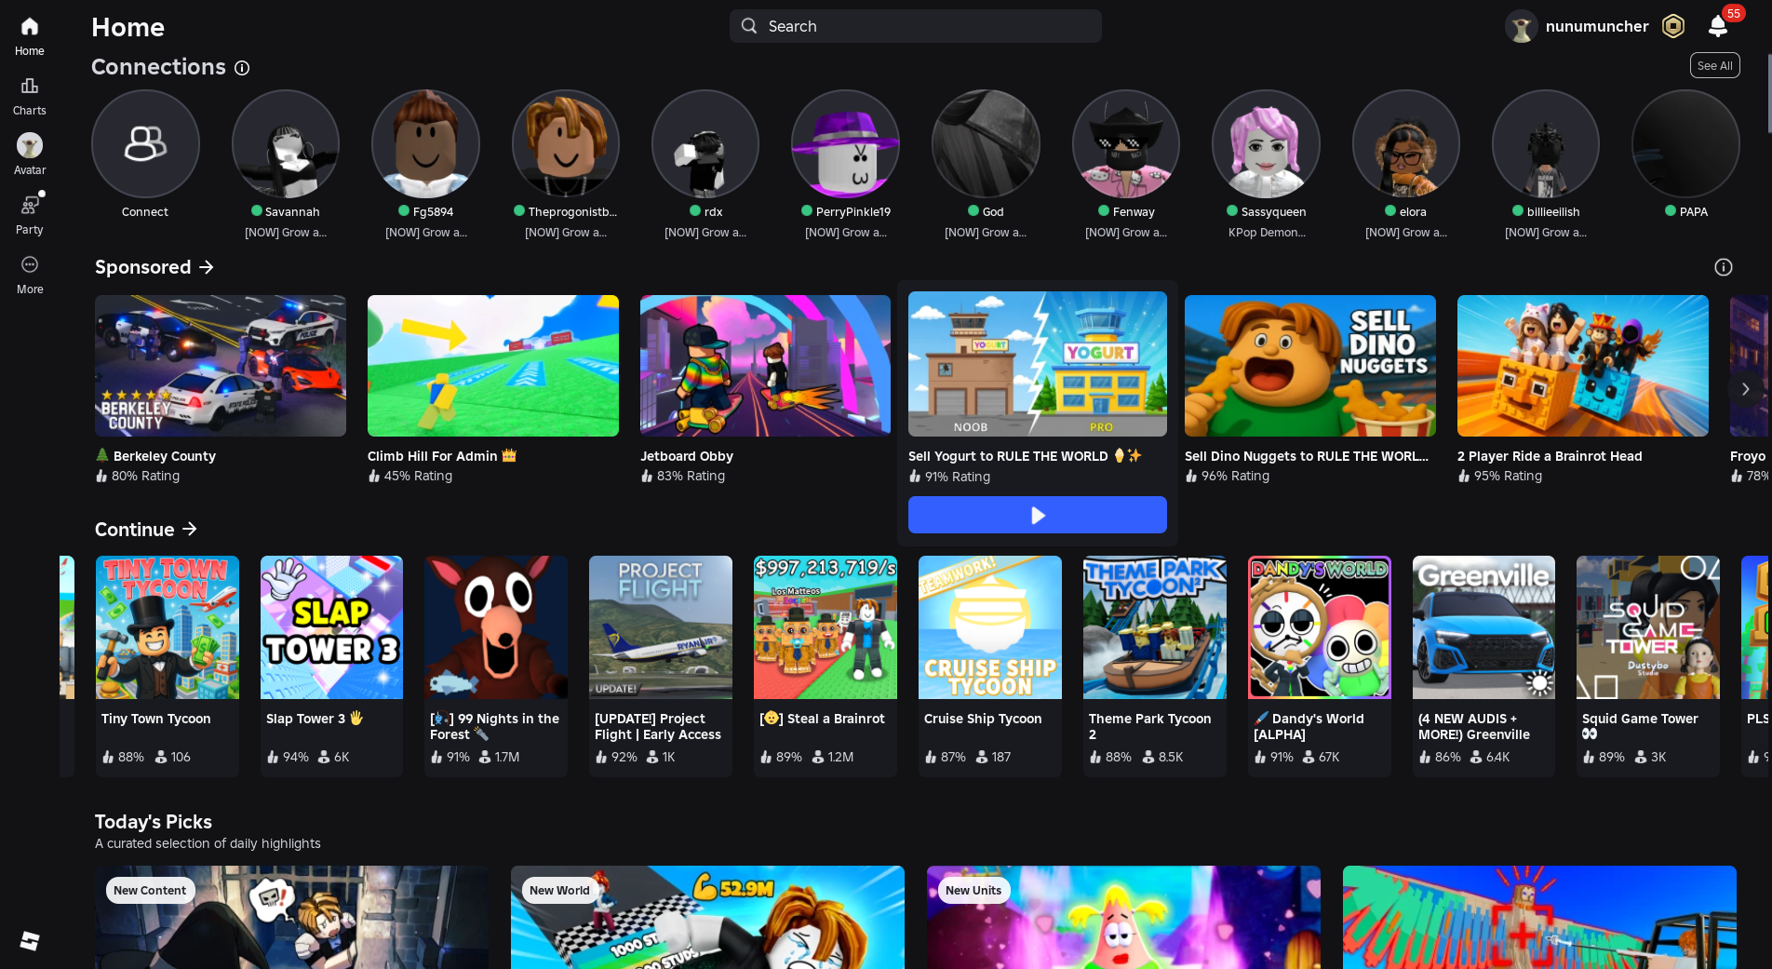The width and height of the screenshot is (1772, 969).
Task: Click the Roblox logo icon at bottom left
Action: click(30, 941)
